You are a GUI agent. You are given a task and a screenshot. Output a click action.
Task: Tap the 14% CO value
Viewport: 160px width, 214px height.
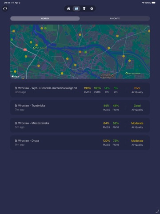[x=107, y=88]
